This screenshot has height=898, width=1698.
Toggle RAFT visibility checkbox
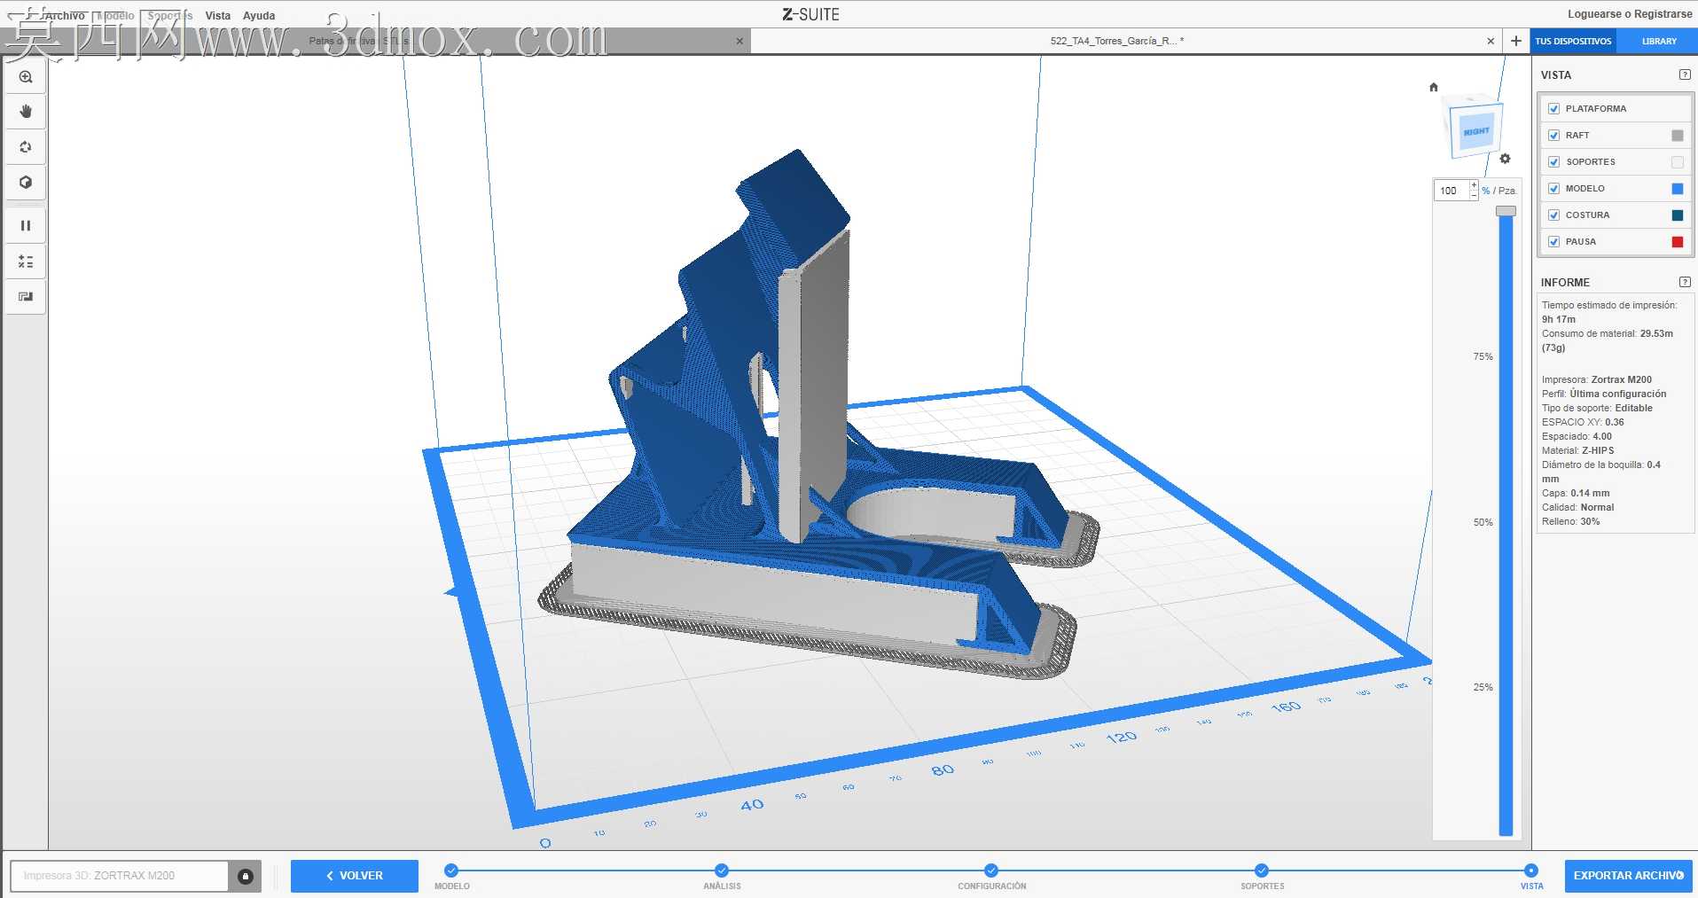[x=1553, y=136]
